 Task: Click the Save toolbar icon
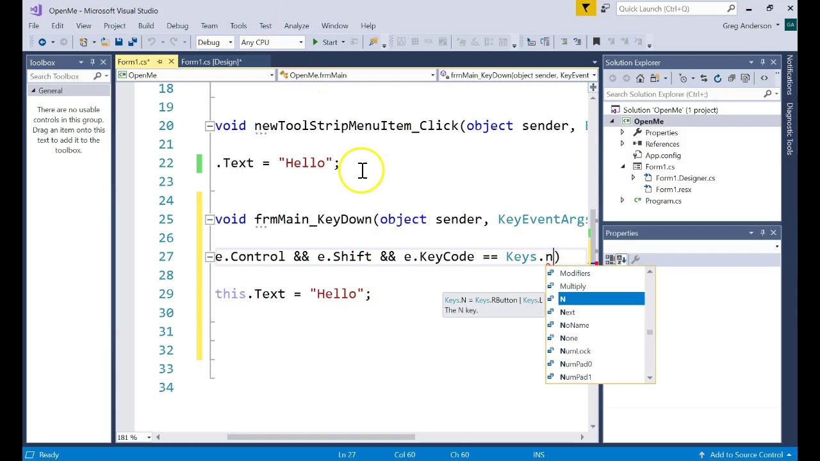[x=119, y=42]
